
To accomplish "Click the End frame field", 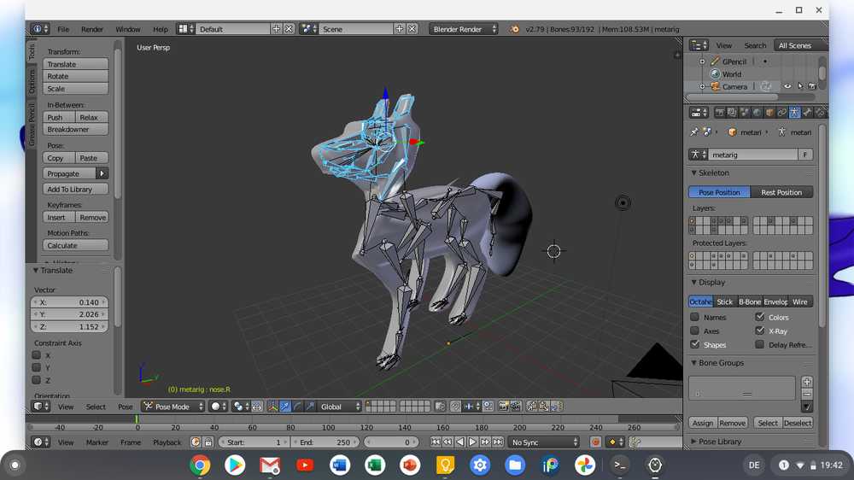I will [325, 442].
